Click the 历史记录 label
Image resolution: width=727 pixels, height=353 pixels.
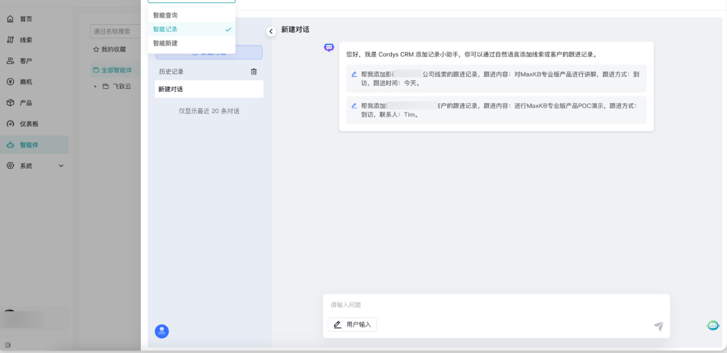tap(171, 72)
